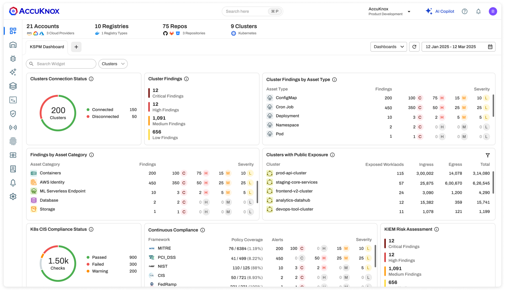505x291 pixels.
Task: Select the layers stack icon in sidebar
Action: pyautogui.click(x=13, y=86)
